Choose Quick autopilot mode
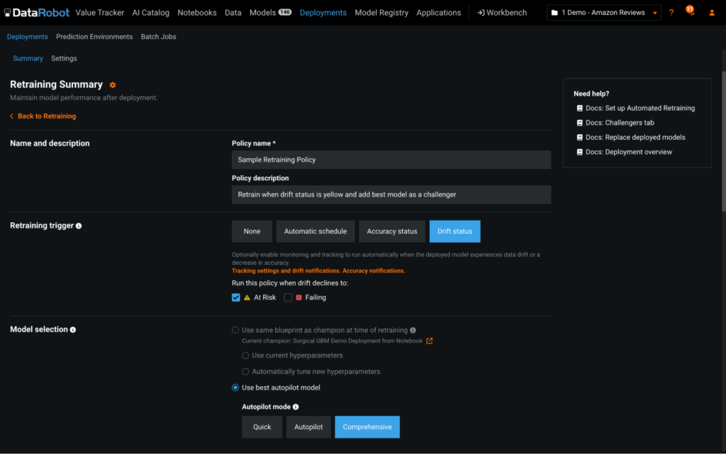The height and width of the screenshot is (454, 726). click(262, 427)
